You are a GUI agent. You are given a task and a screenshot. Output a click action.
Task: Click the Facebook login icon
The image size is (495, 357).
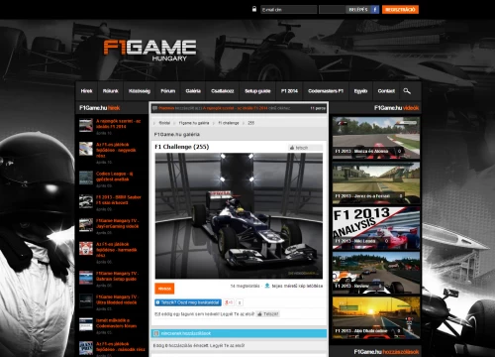tap(374, 10)
